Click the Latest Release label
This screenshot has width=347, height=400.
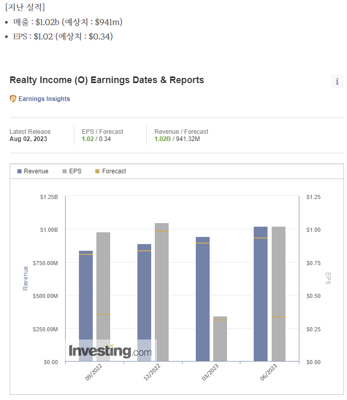(30, 132)
